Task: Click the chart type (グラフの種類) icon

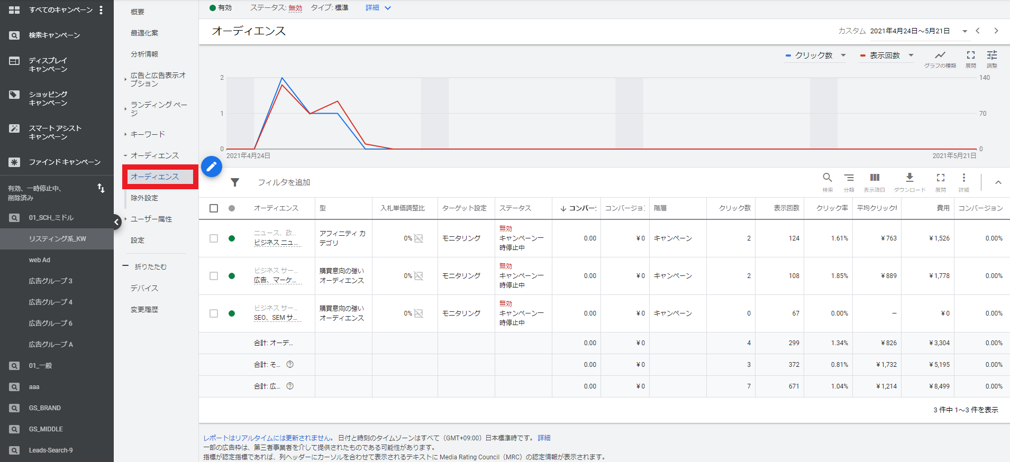Action: 940,55
